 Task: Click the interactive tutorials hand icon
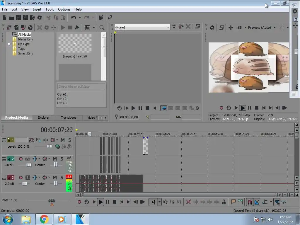pos(101,18)
